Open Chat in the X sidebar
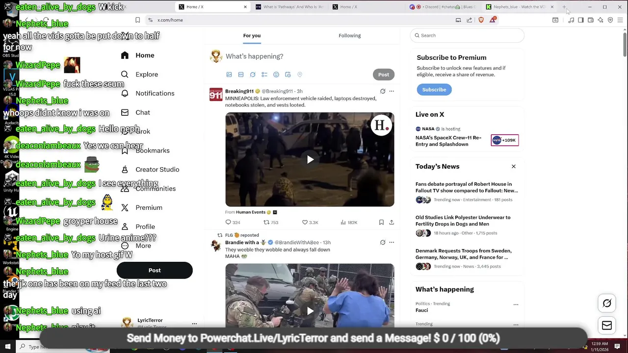This screenshot has height=353, width=628. point(135,112)
